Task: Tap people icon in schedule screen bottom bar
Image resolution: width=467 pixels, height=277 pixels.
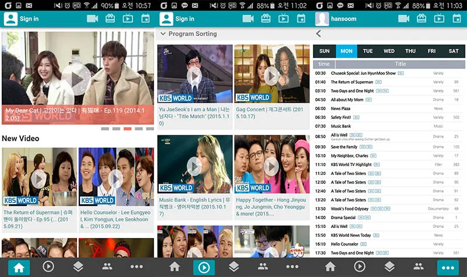Action: [x=419, y=267]
